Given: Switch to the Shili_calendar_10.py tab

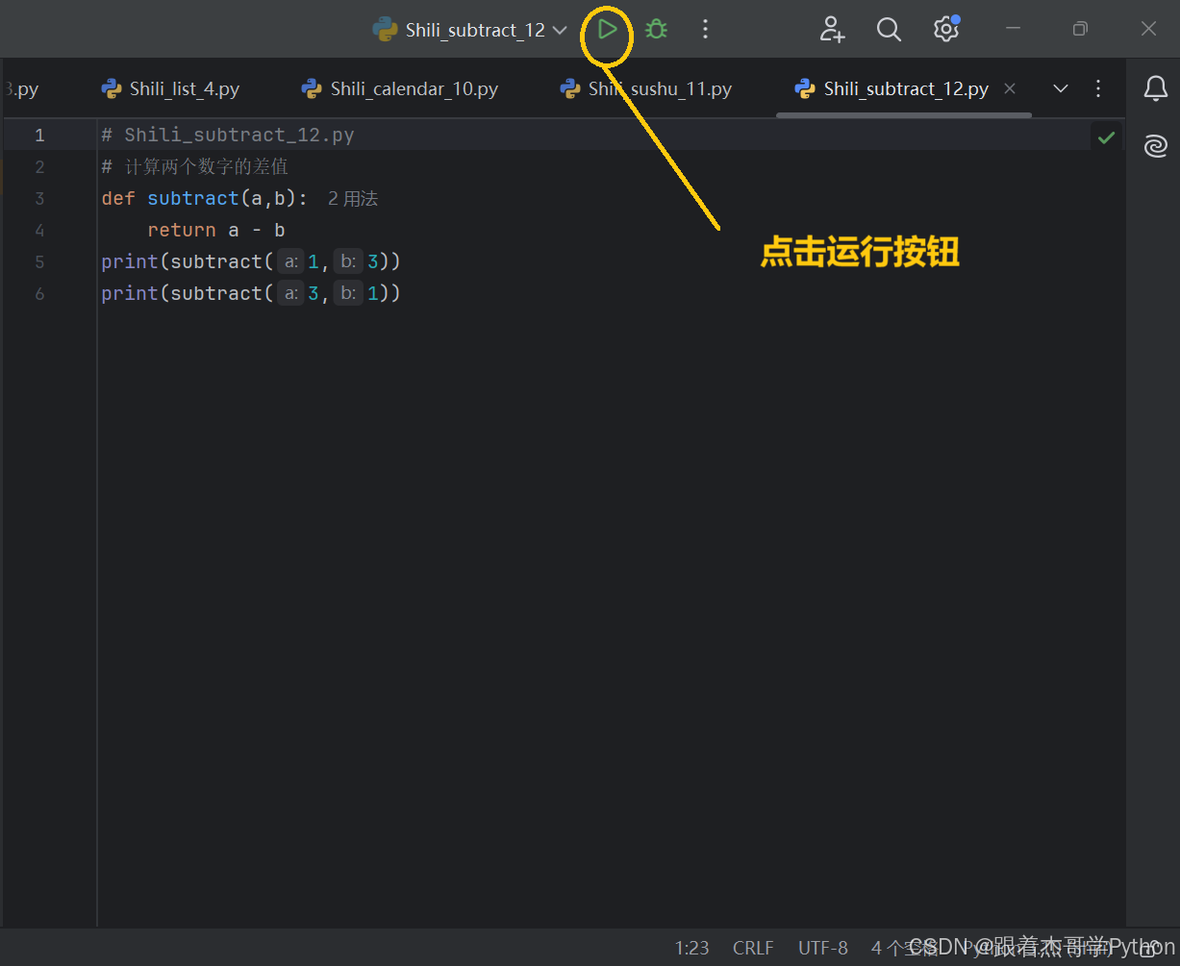Looking at the screenshot, I should pos(414,87).
